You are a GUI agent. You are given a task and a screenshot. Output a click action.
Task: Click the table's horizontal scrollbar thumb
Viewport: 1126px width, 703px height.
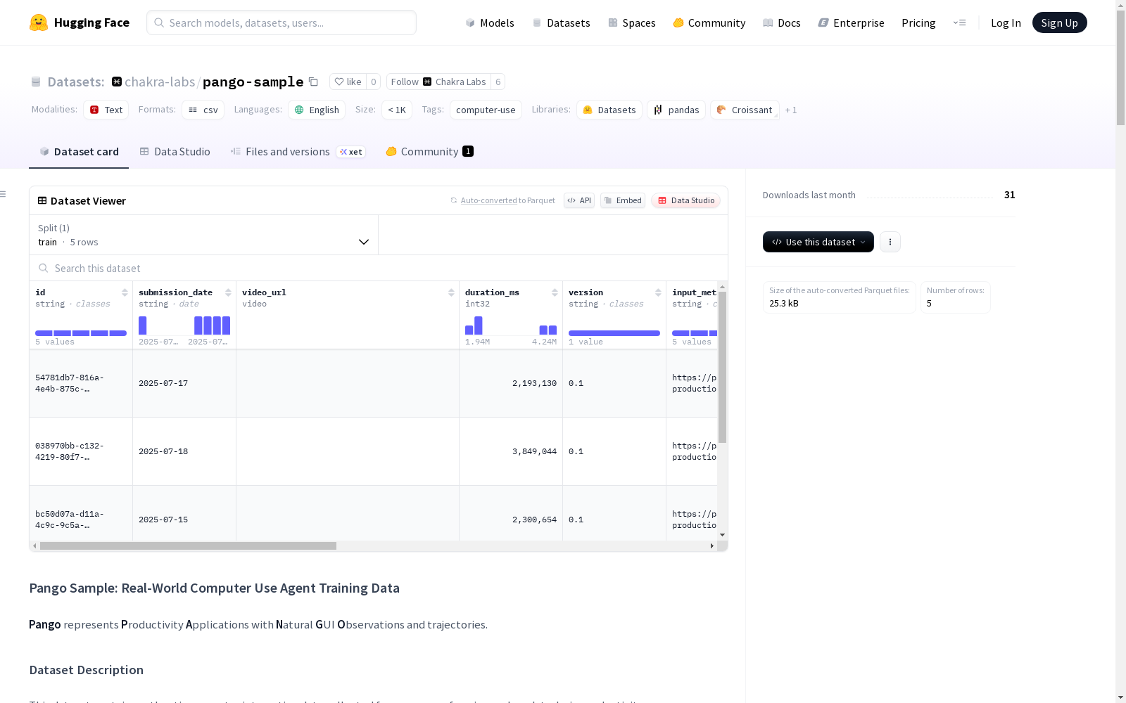[188, 546]
